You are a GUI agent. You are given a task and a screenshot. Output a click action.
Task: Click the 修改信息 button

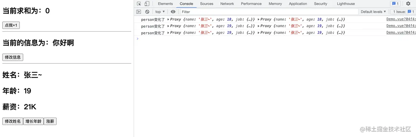[13, 57]
